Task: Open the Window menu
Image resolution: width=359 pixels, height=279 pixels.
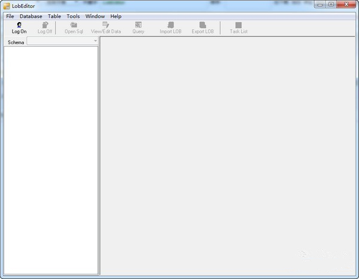Action: coord(95,16)
